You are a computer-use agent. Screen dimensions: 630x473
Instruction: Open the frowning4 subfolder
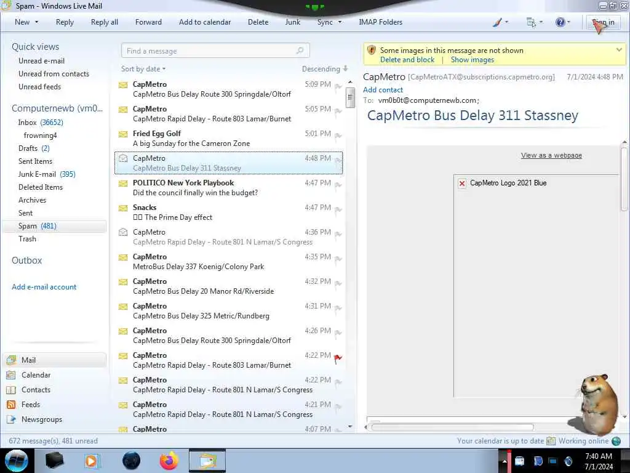click(40, 135)
